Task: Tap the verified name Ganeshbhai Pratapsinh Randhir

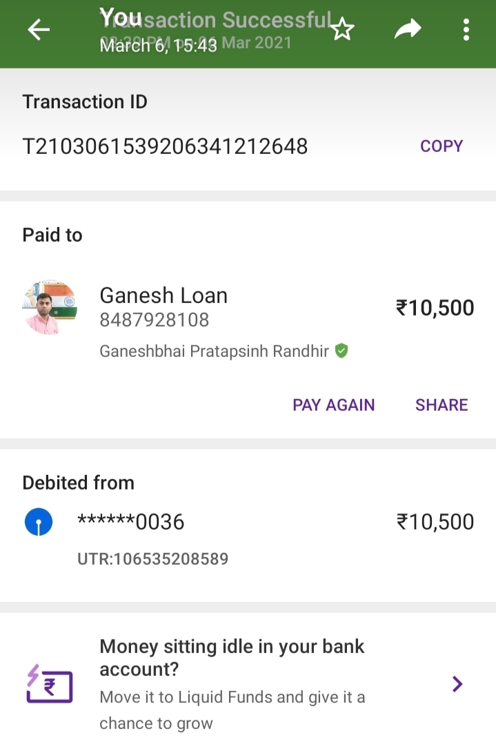Action: pos(215,351)
